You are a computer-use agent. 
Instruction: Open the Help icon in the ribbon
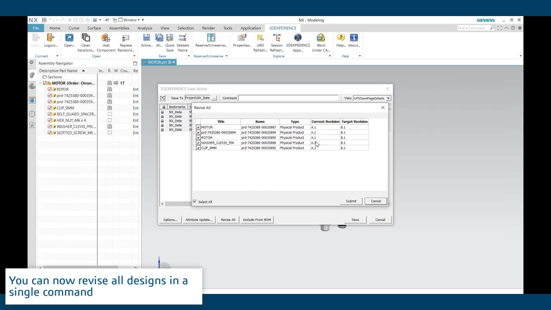[x=340, y=38]
